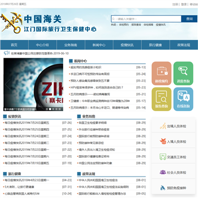198x198 pixels.
Task: Open the 首页 navigation menu item
Action: [14, 45]
